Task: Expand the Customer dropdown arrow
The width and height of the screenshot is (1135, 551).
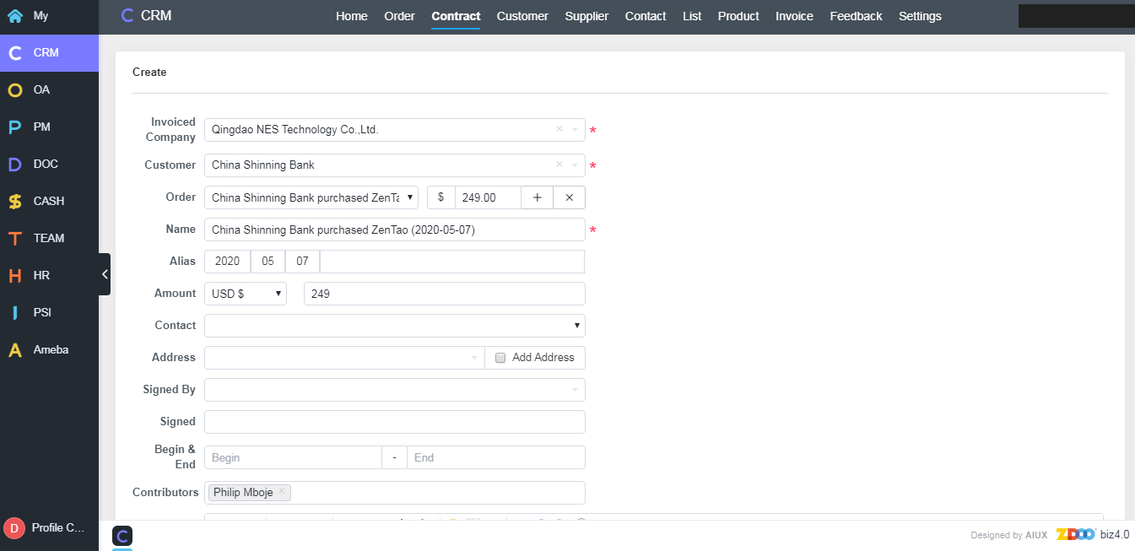Action: coord(575,165)
